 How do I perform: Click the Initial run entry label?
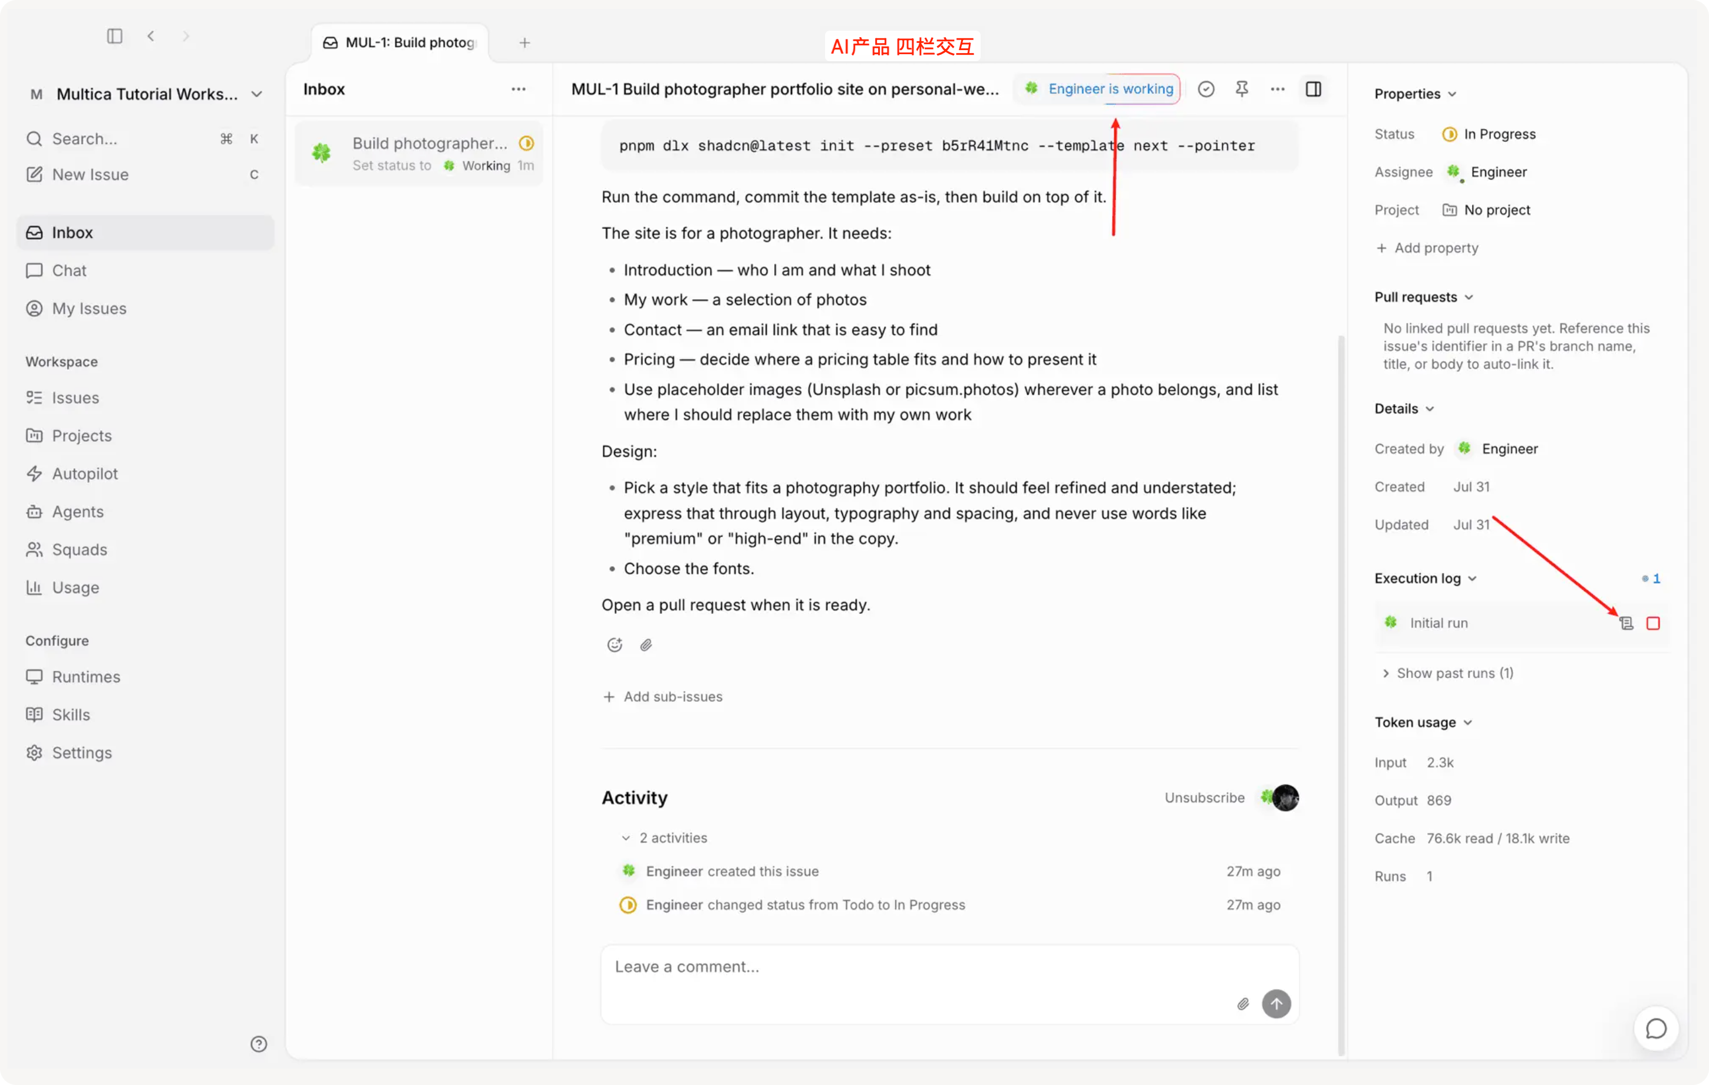(x=1439, y=623)
